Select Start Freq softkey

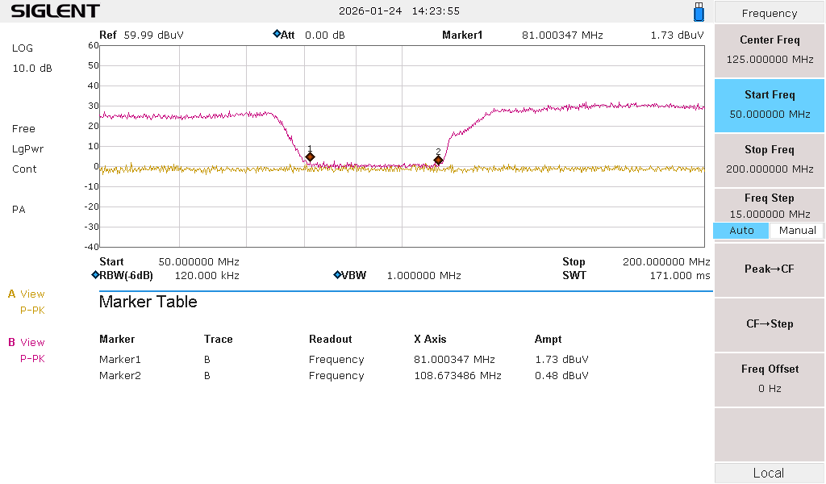pos(769,105)
